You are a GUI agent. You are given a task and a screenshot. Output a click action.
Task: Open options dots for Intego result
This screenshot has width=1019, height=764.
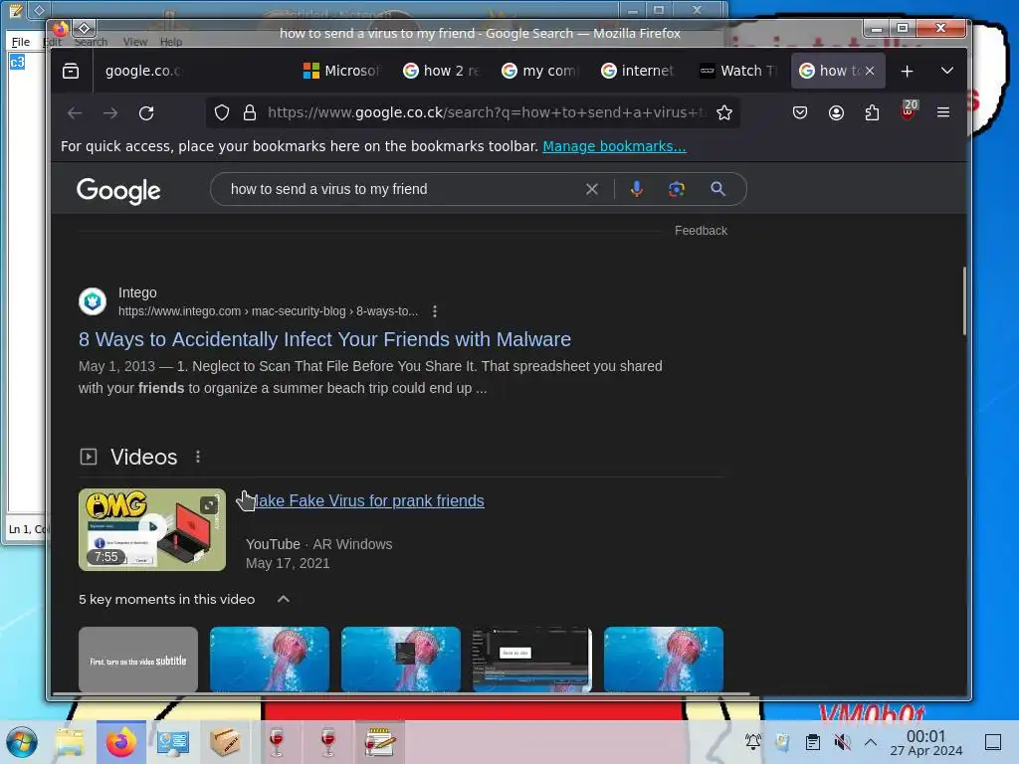point(435,311)
